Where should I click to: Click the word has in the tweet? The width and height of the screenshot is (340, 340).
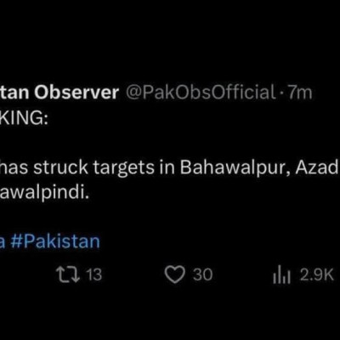pos(14,167)
